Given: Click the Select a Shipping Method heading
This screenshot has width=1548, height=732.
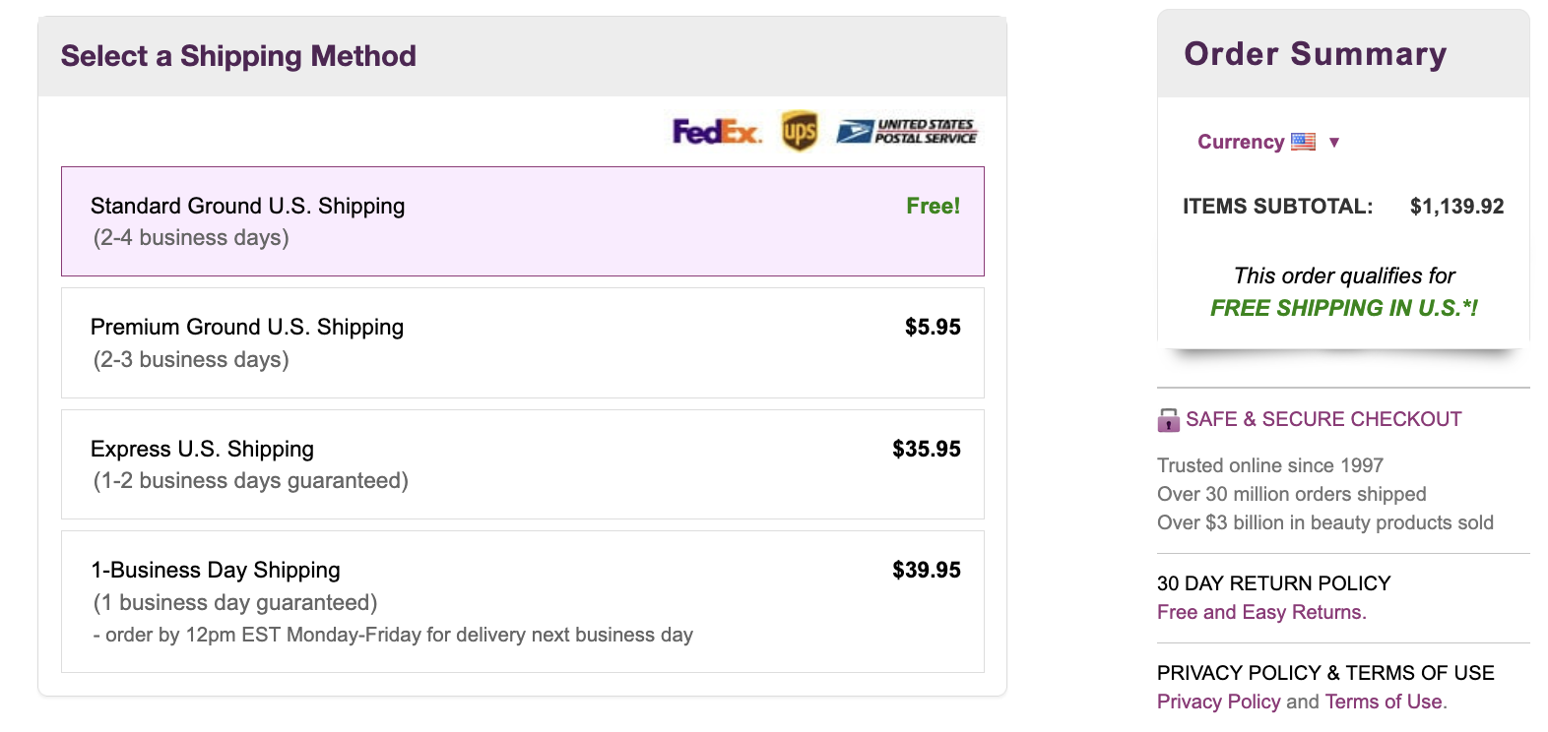Looking at the screenshot, I should (x=238, y=56).
